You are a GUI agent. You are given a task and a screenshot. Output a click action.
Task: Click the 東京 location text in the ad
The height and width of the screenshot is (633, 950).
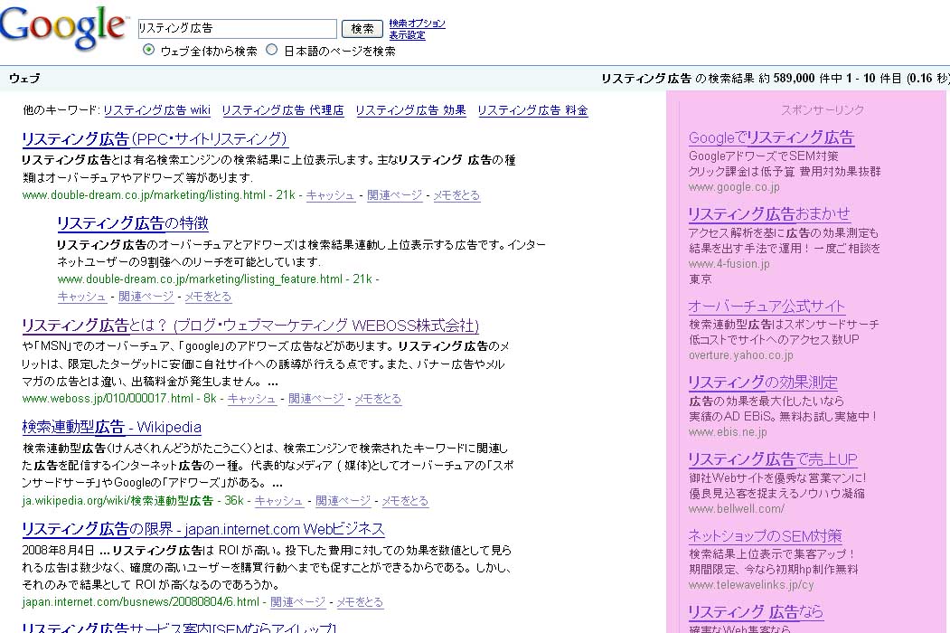[x=701, y=279]
